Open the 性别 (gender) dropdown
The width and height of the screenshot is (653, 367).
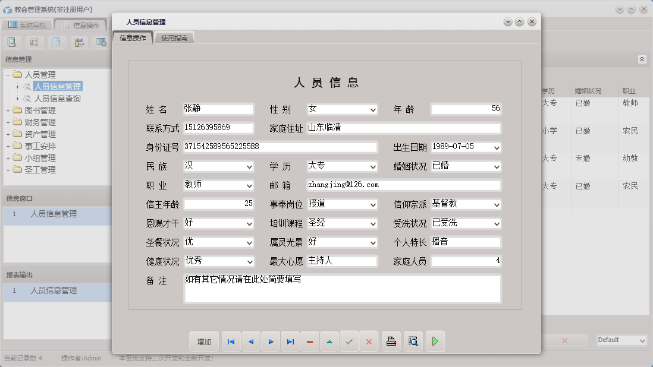click(x=373, y=109)
